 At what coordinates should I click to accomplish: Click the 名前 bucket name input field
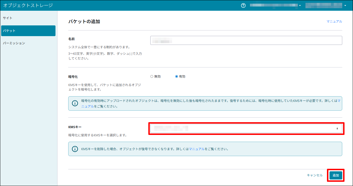point(246,40)
